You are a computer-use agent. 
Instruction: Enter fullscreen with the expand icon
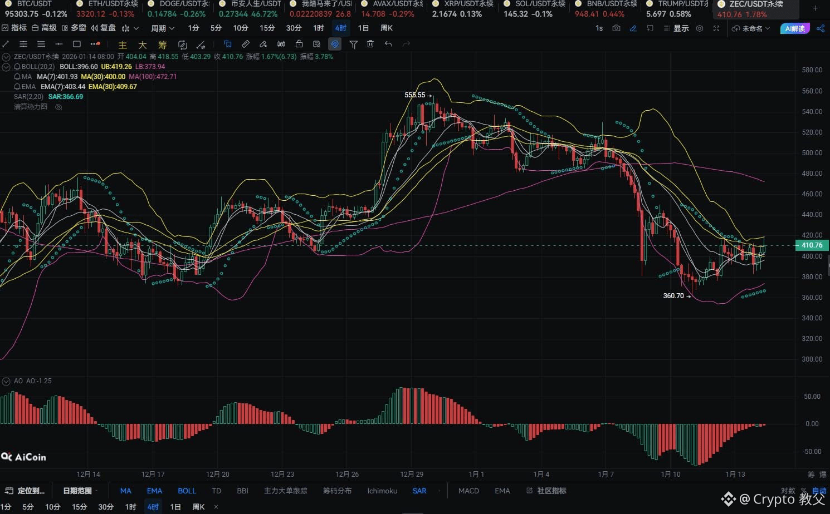(x=716, y=28)
